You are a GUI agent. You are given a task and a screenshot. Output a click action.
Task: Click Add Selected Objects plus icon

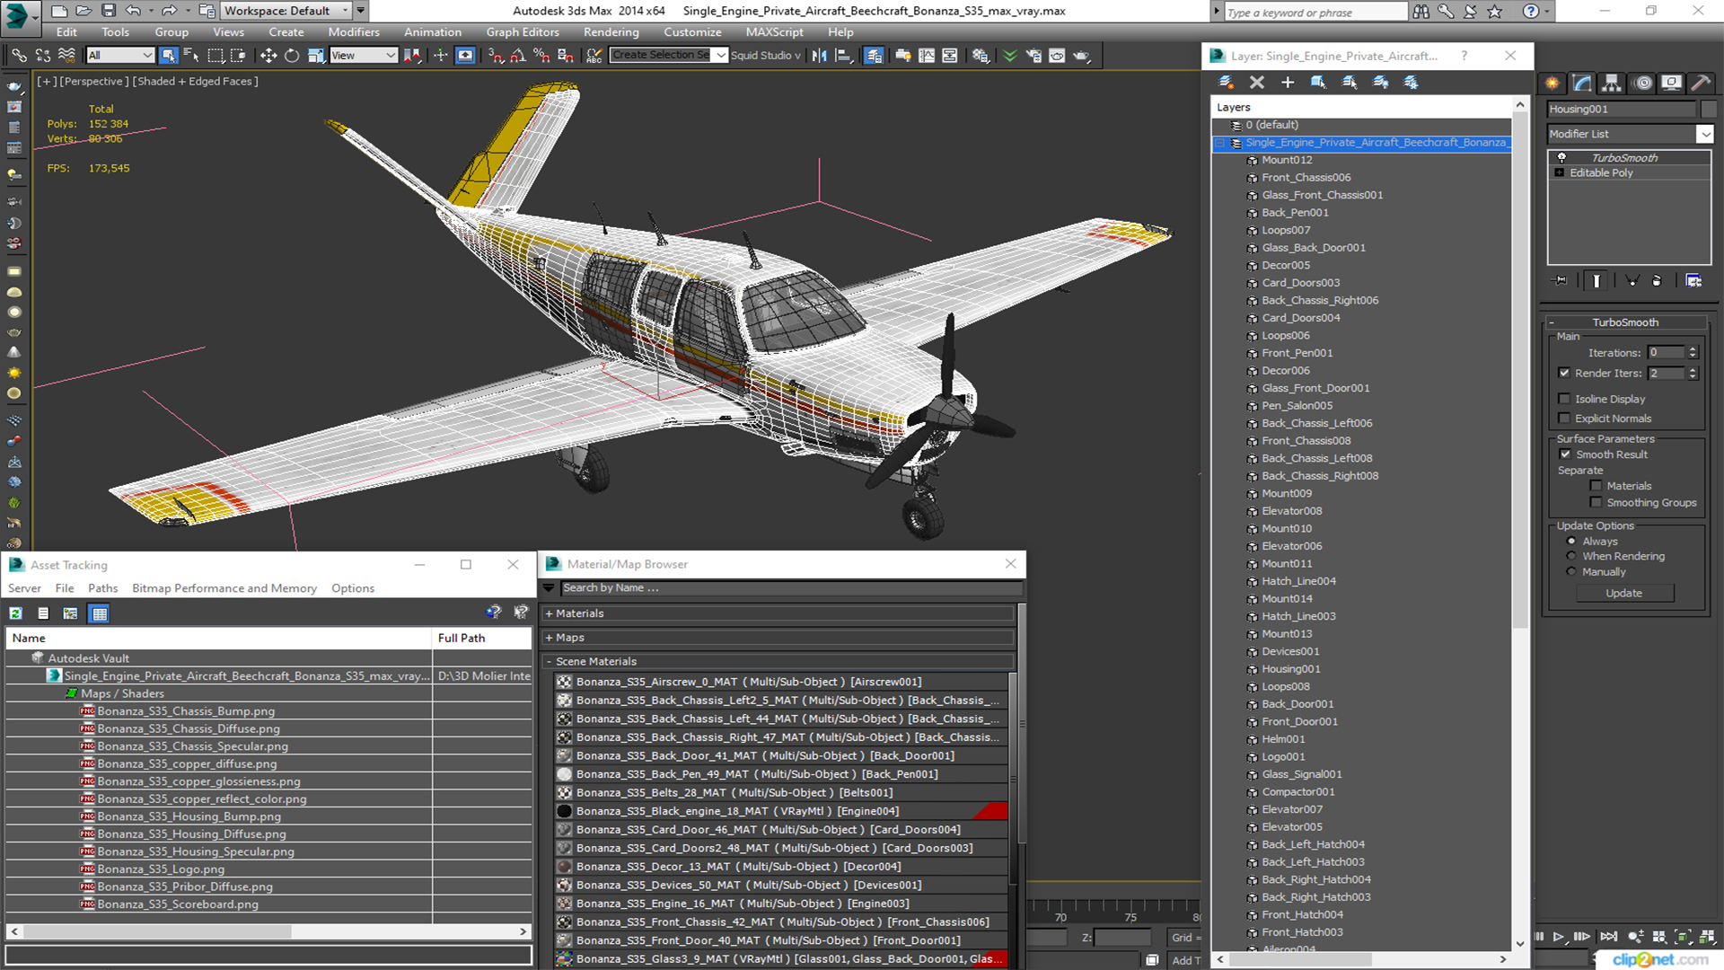click(x=1288, y=82)
